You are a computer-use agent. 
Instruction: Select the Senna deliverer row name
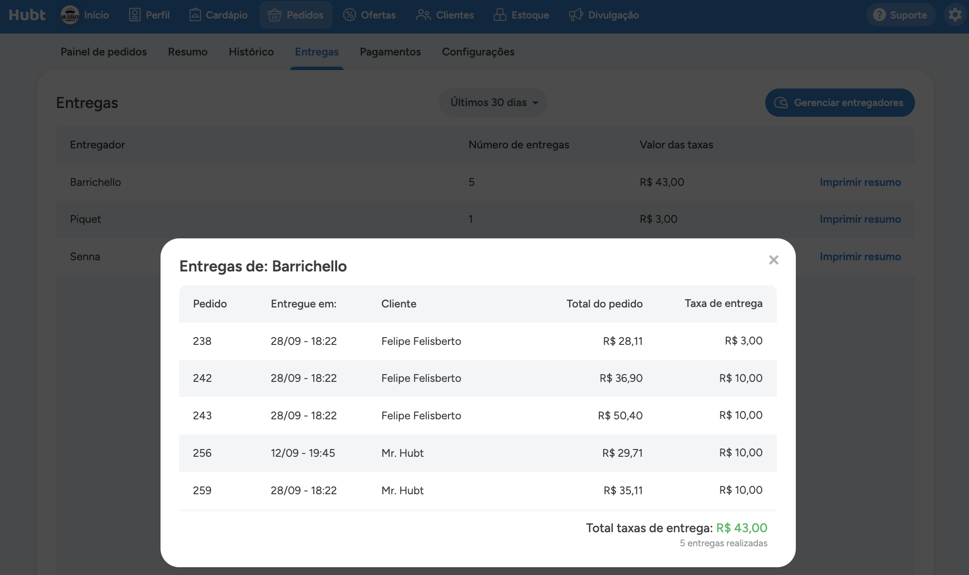[x=85, y=256]
